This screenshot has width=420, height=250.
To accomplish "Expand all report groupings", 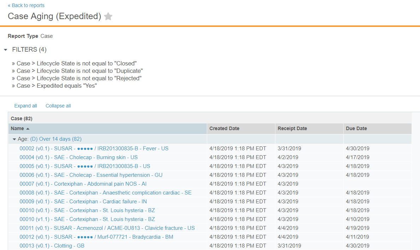I will 25,105.
